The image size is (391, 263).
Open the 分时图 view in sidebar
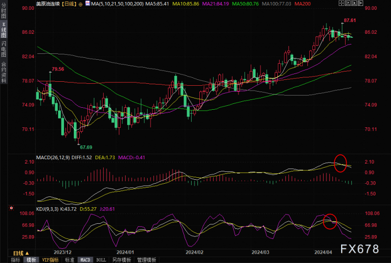pos(3,11)
